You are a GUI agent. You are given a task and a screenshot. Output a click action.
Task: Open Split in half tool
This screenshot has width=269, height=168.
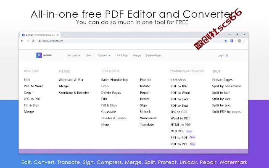point(221,92)
